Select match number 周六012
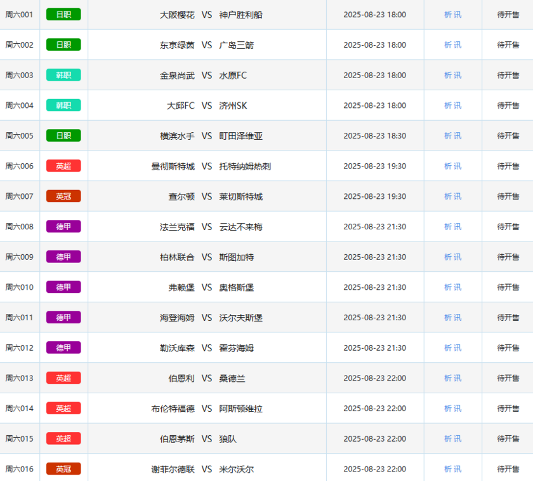 coord(19,348)
